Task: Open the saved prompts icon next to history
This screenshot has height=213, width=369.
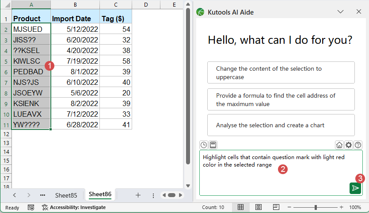Action: coord(213,145)
